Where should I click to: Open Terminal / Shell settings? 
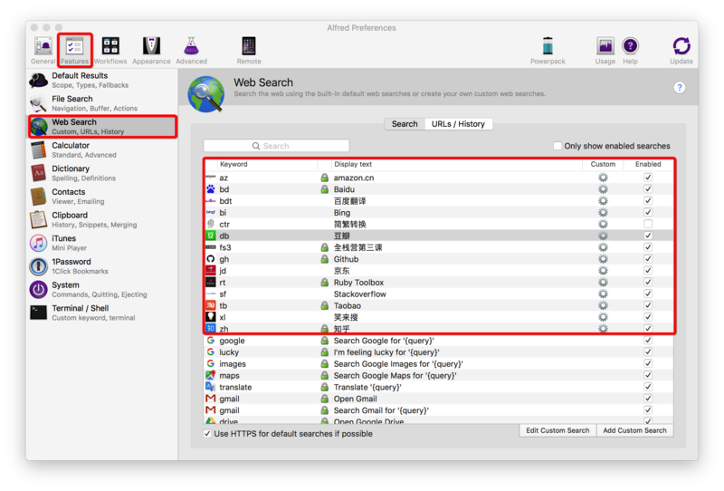[102, 313]
